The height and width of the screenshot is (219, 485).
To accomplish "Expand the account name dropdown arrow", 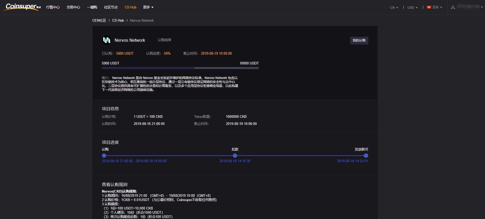I will coord(482,7).
